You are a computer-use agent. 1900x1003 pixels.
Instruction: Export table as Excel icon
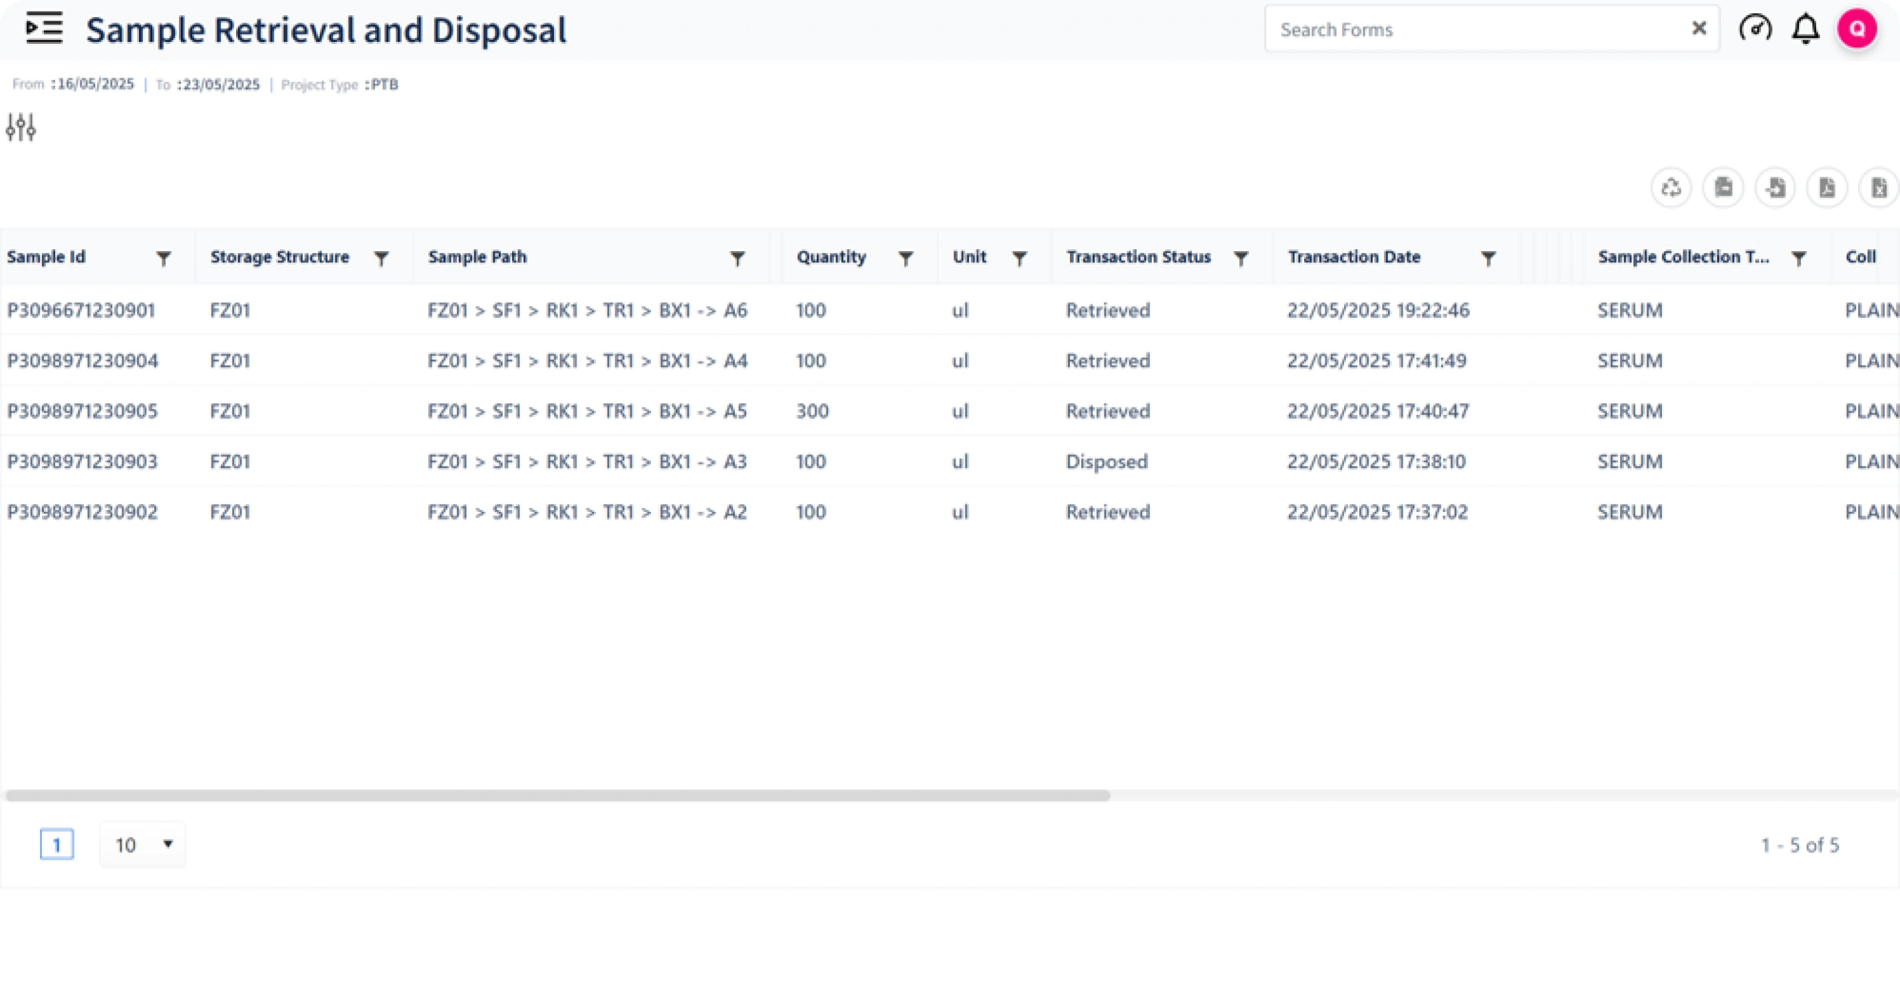[x=1879, y=188]
